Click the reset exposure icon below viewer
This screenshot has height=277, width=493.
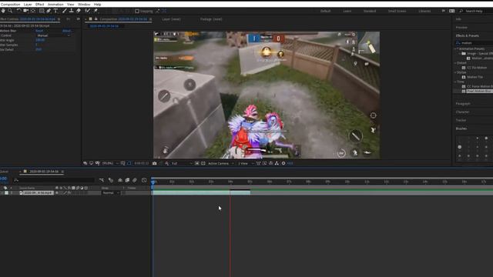(x=283, y=163)
